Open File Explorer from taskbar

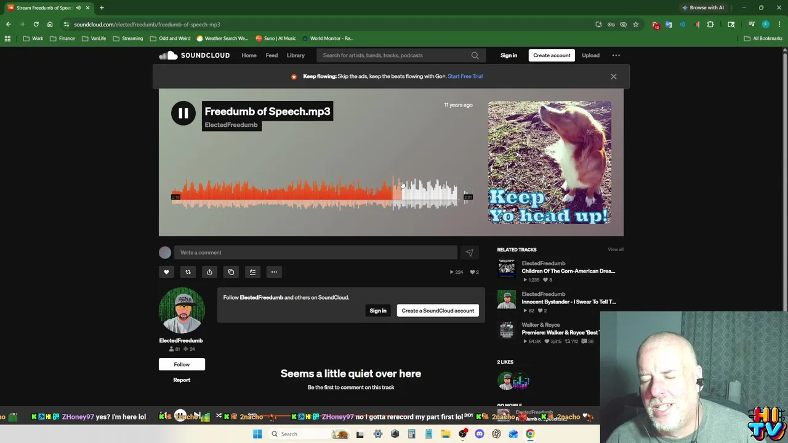(445, 434)
